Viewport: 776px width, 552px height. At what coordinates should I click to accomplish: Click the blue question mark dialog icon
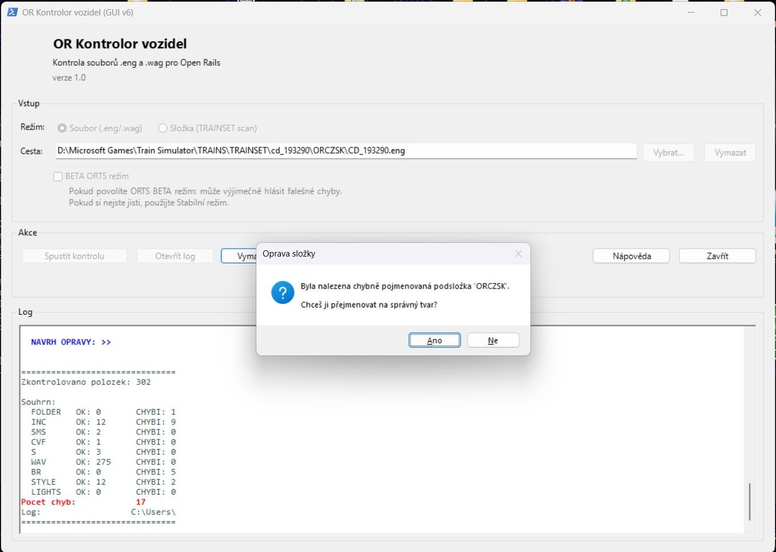[x=283, y=293]
